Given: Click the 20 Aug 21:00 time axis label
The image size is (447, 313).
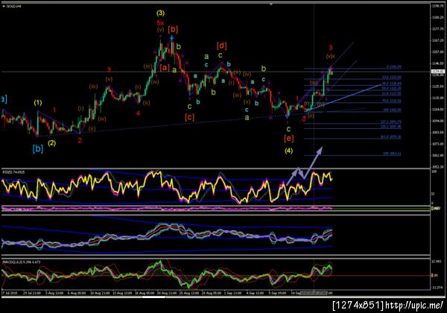Looking at the screenshot, I should [167, 293].
